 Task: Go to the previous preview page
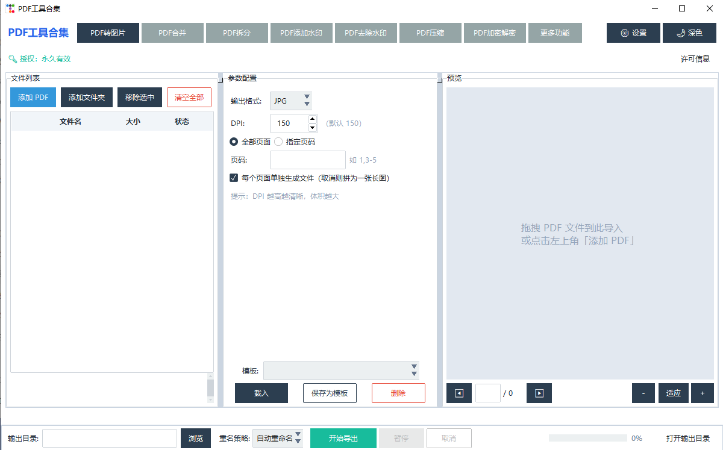(x=459, y=393)
